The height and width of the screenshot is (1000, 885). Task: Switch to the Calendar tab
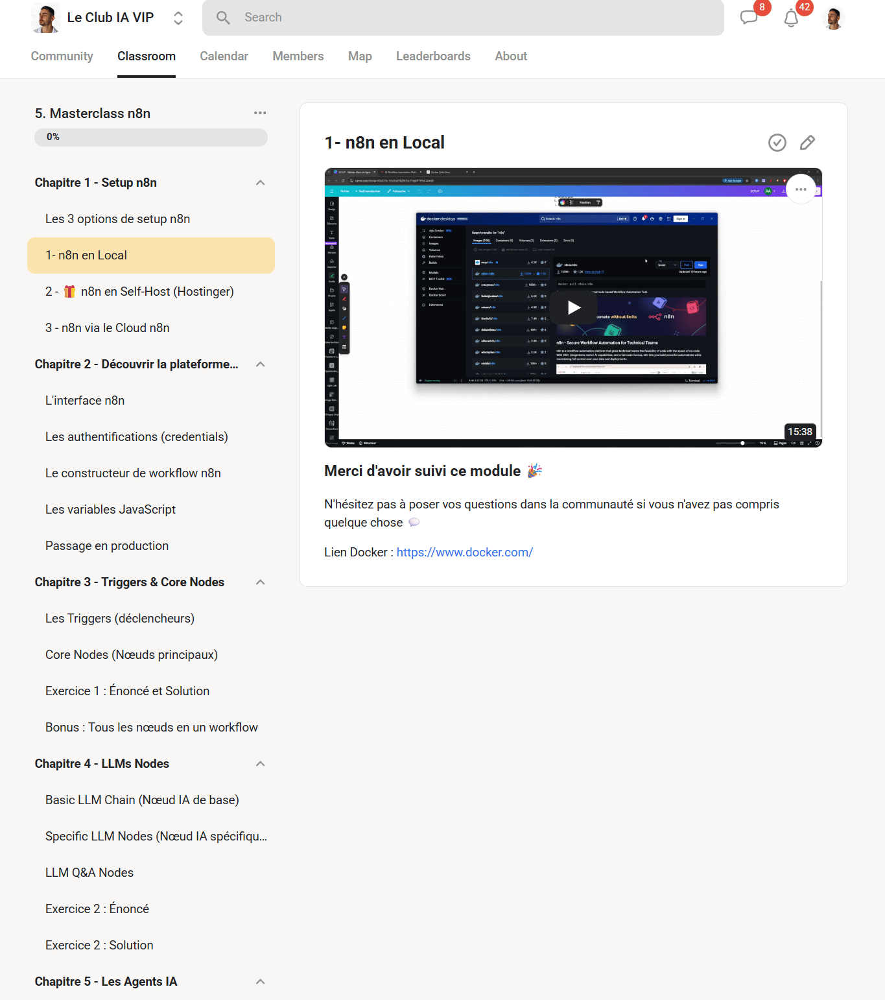[x=224, y=56]
